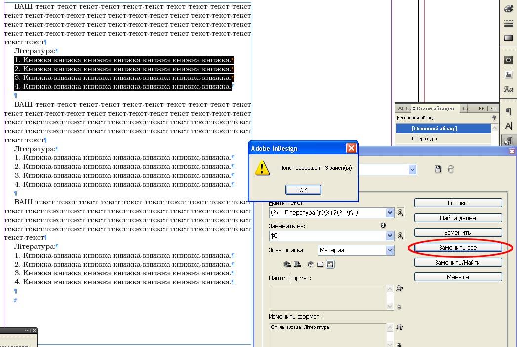The width and height of the screenshot is (517, 347).
Task: Click clear overrides lightning icon in styles panel
Action: [494, 117]
